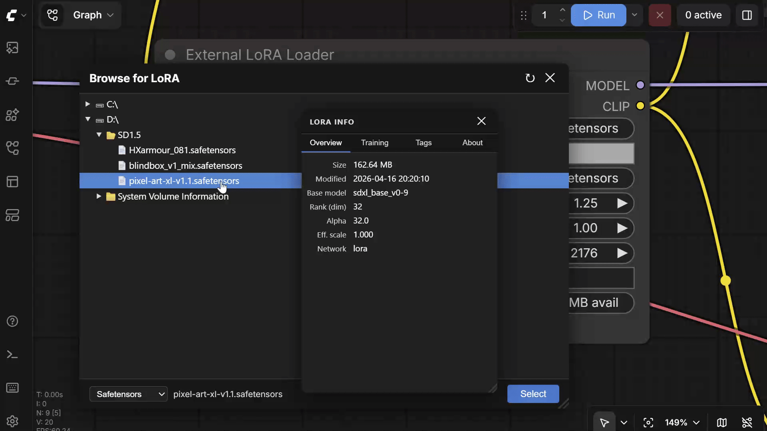The height and width of the screenshot is (431, 767).
Task: Open keyboard shortcuts icon
Action: [12, 388]
